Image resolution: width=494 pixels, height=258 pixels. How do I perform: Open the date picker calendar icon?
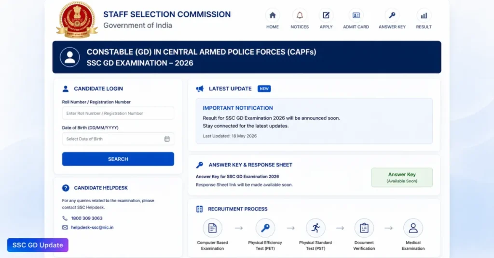pyautogui.click(x=167, y=139)
